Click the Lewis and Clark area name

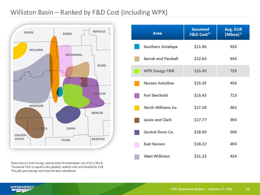[x=158, y=120]
